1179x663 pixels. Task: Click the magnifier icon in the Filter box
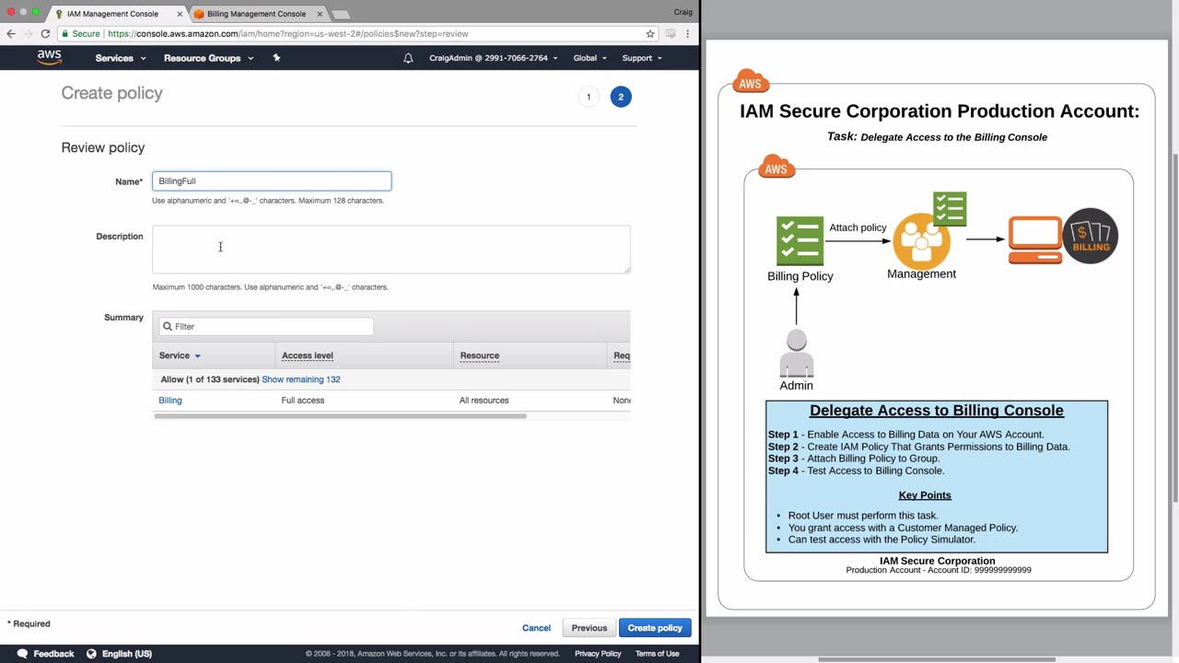pos(167,326)
